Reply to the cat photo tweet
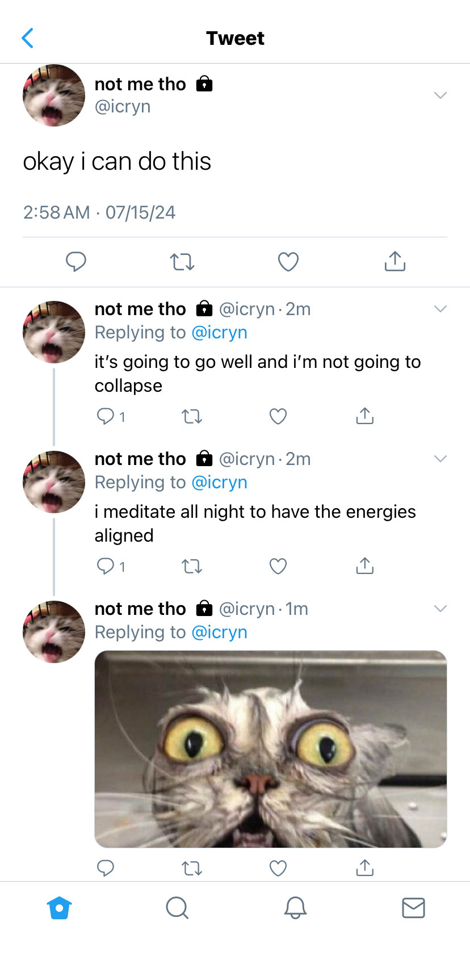Viewport: 470px width, 955px height. click(106, 868)
